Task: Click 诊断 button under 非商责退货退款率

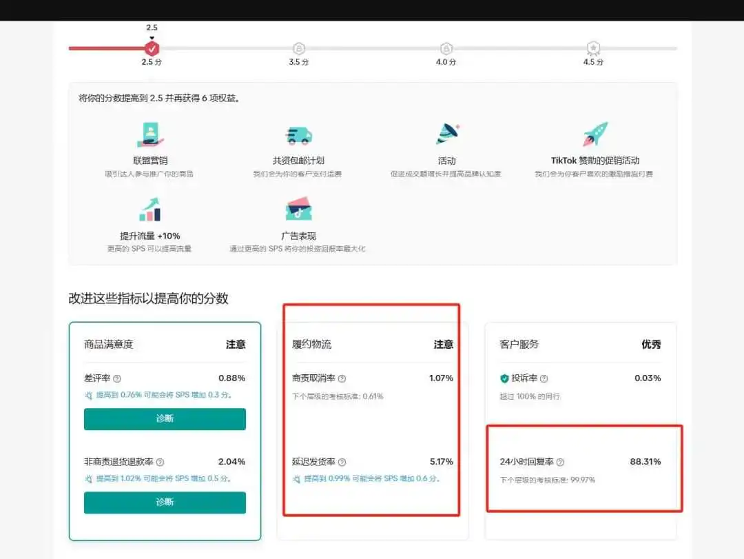Action: pyautogui.click(x=165, y=502)
